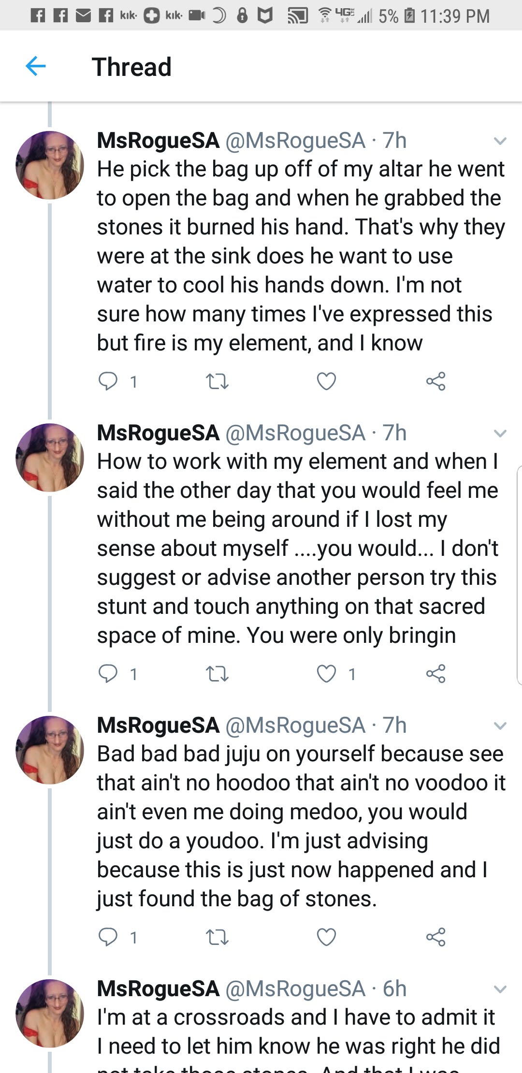This screenshot has height=1073, width=522.
Task: Retweet the tweet about fire being my element
Action: click(x=217, y=382)
